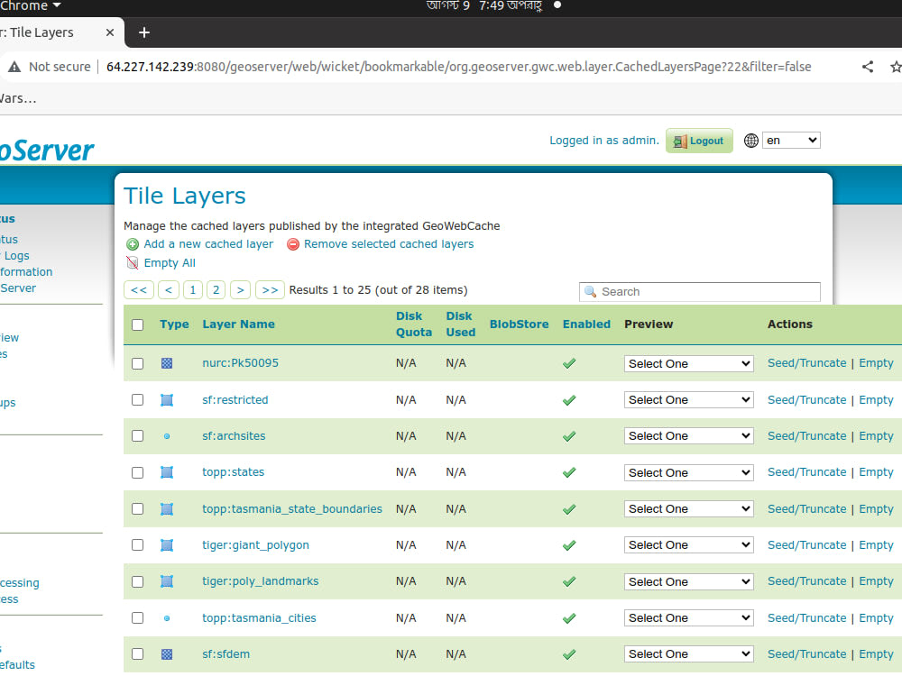Open Preview dropdown for topp:tasmania_state_boundaries

tap(688, 509)
